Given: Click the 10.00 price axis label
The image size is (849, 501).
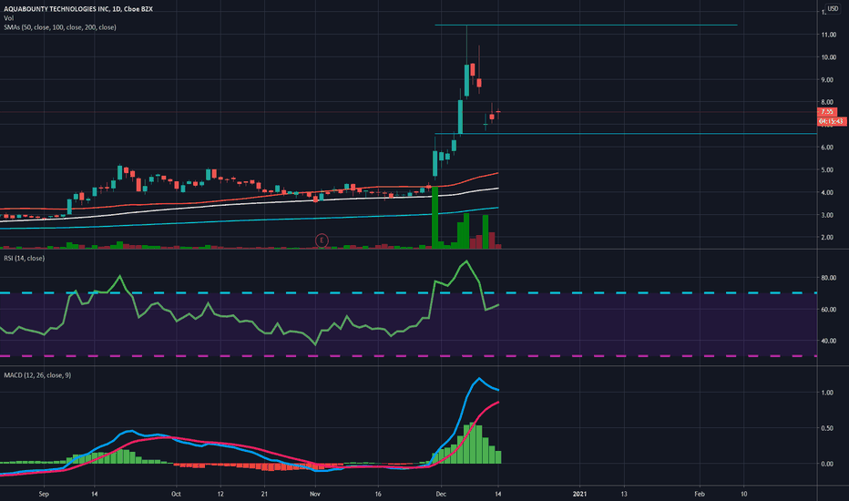Looking at the screenshot, I should [828, 57].
